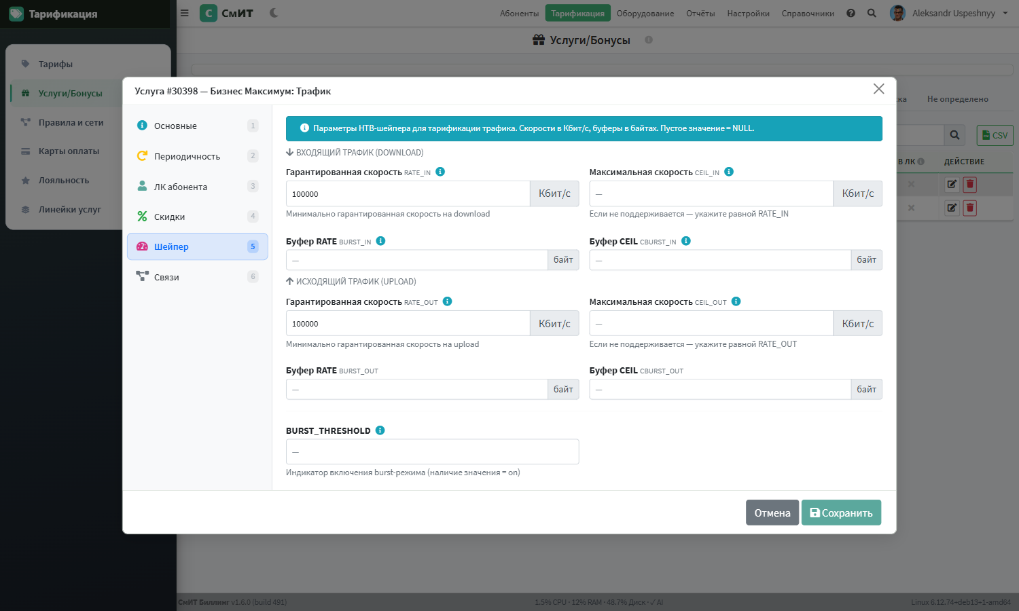Viewport: 1019px width, 611px height.
Task: Click Сохранить button
Action: pos(841,513)
